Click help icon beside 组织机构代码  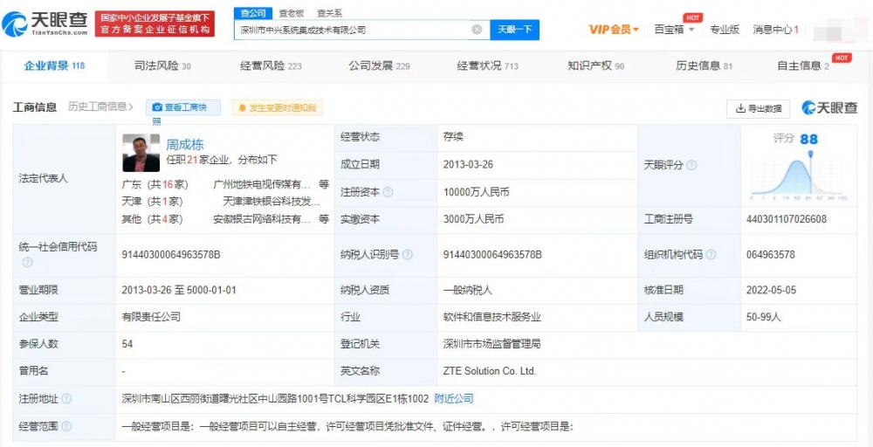711,254
